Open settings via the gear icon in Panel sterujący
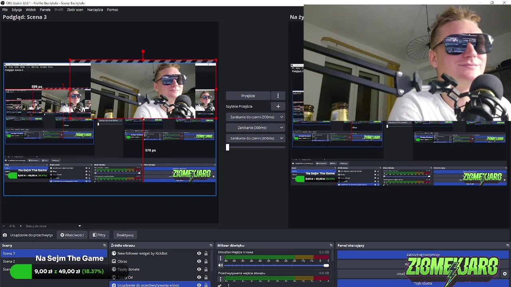Viewport: 511px width, 287px height. [x=505, y=274]
